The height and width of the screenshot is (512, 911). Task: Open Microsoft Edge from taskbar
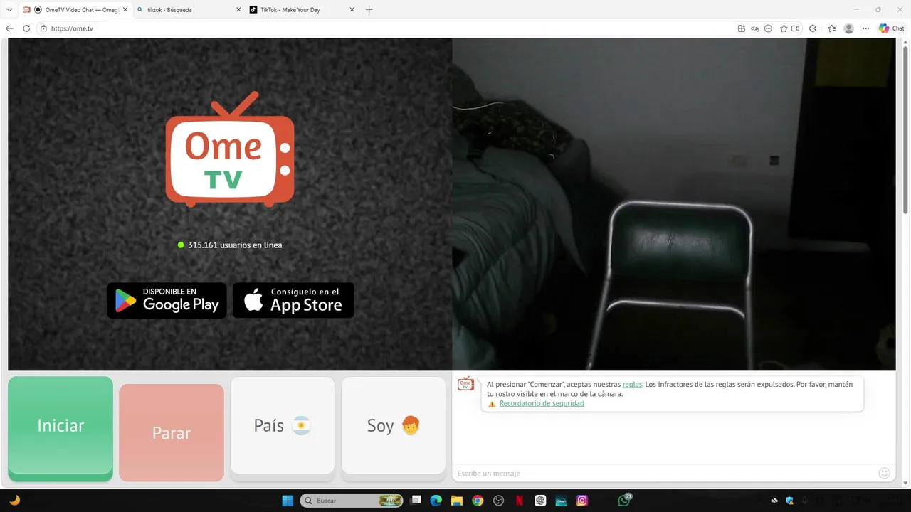click(436, 501)
